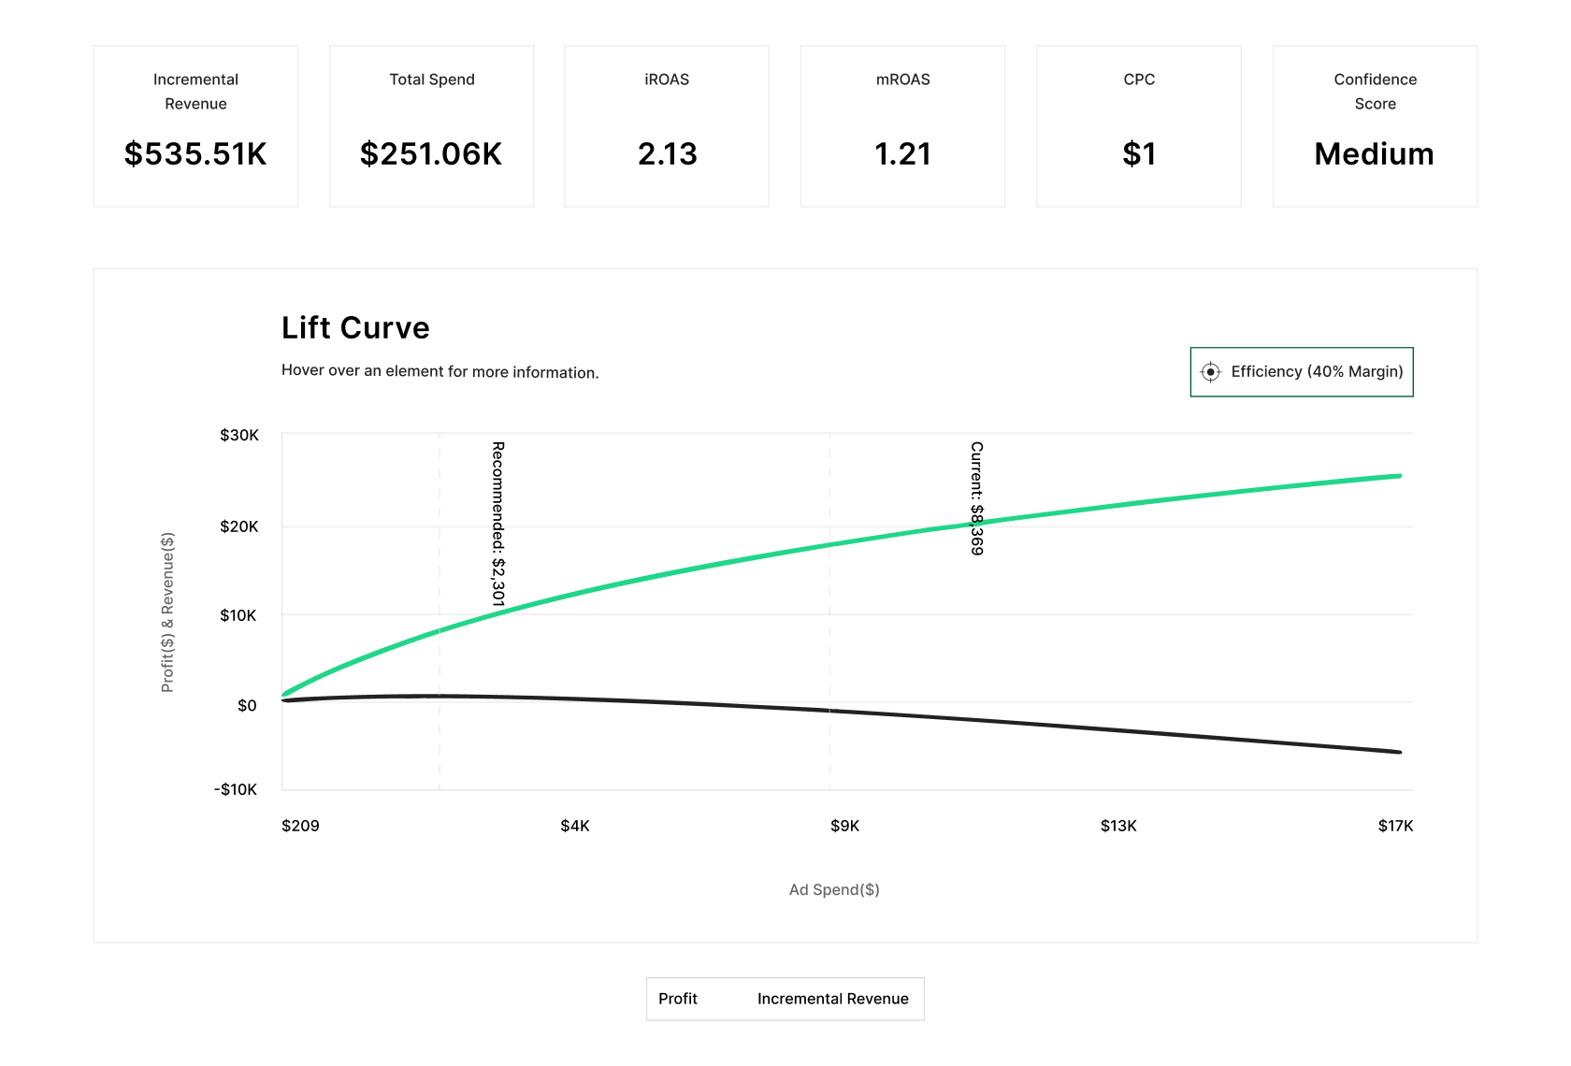1571x1066 pixels.
Task: Click the $17K label on the x-axis
Action: pyautogui.click(x=1395, y=826)
